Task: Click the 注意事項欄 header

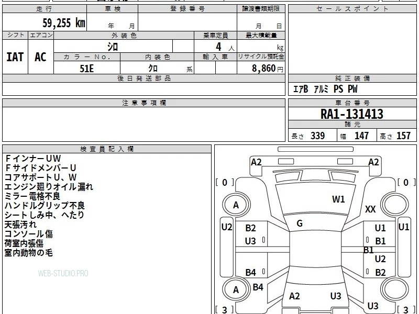Action: 144,103
